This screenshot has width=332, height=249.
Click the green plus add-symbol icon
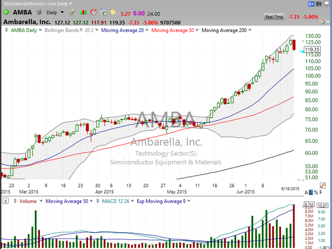[x=6, y=12]
